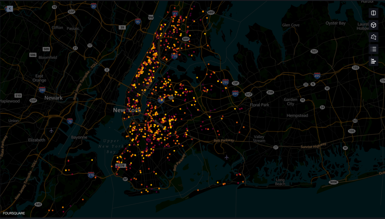Screen dimensions: 385x219
Task: Click the BRP parkway marker
Action: (x=185, y=39)
